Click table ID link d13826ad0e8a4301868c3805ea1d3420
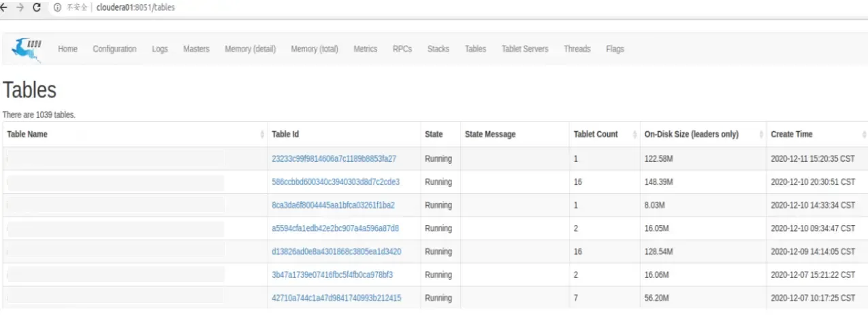Viewport: 868px width, 316px height. pos(336,251)
